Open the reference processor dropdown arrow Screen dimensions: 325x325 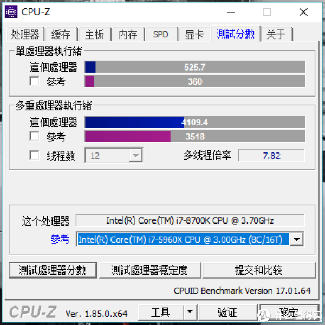tap(297, 239)
